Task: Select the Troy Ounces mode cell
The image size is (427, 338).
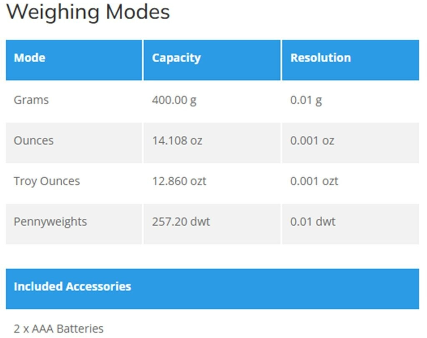Action: 47,181
